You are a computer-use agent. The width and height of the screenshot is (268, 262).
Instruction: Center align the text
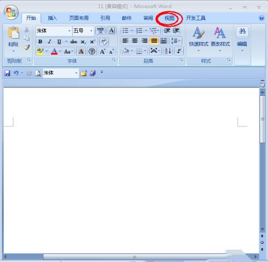click(x=135, y=41)
